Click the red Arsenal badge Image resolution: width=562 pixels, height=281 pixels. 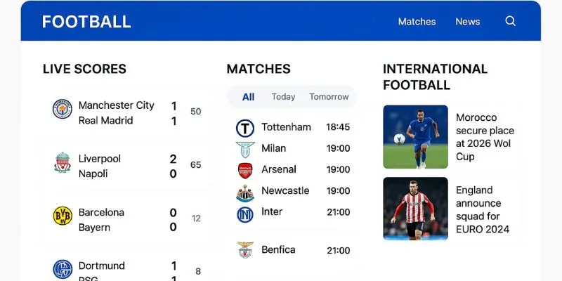(245, 171)
